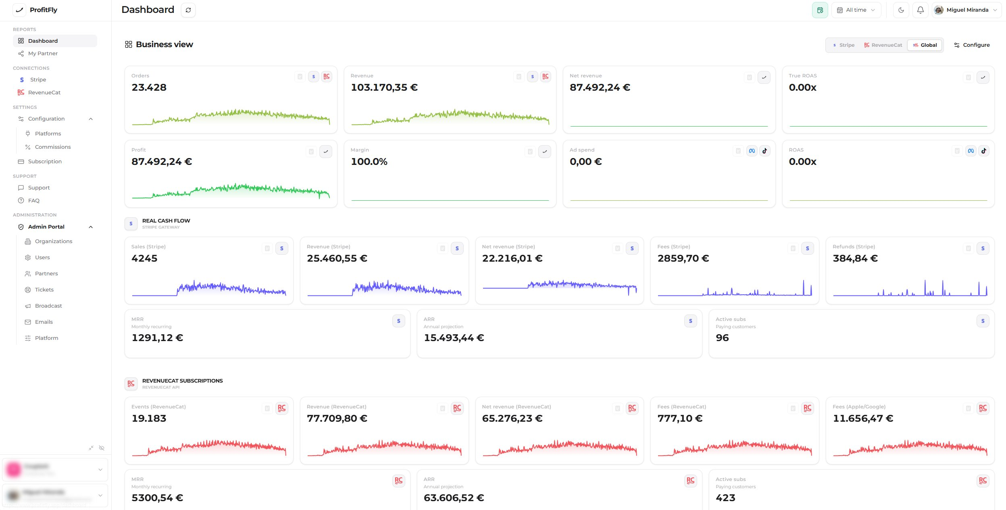Click the Tickets lifebuoy icon

click(28, 290)
